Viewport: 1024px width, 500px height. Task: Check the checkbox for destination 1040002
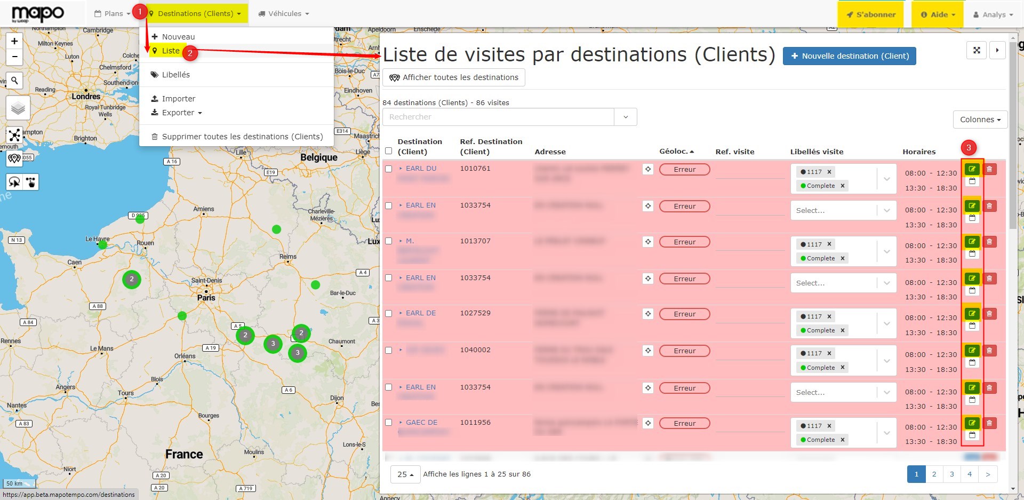(x=388, y=350)
